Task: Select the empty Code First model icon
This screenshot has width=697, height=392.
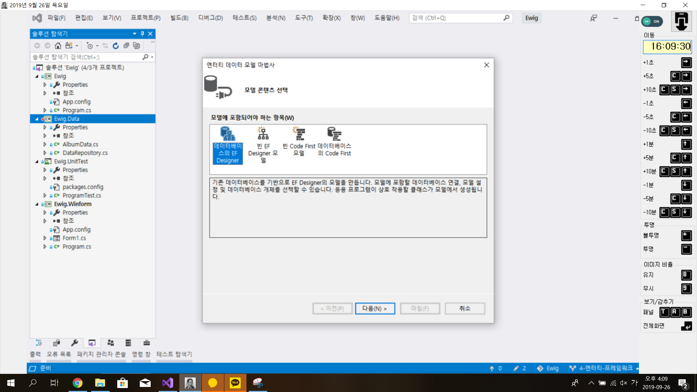Action: pos(299,134)
